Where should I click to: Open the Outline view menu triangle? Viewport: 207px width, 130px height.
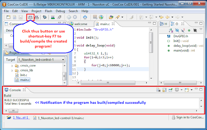pos(201,29)
